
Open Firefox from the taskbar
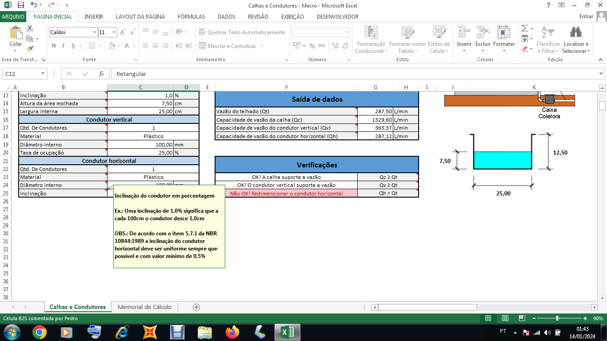coord(232,332)
